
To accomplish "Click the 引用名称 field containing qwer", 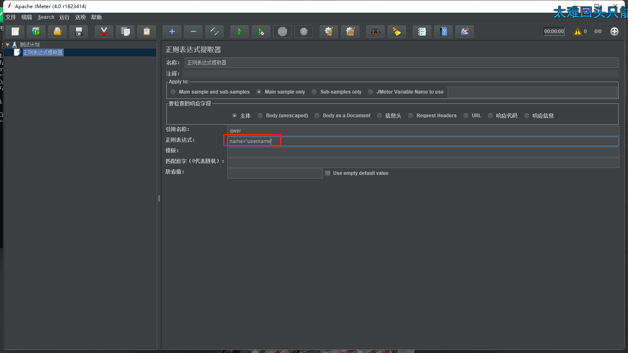I will pos(423,130).
